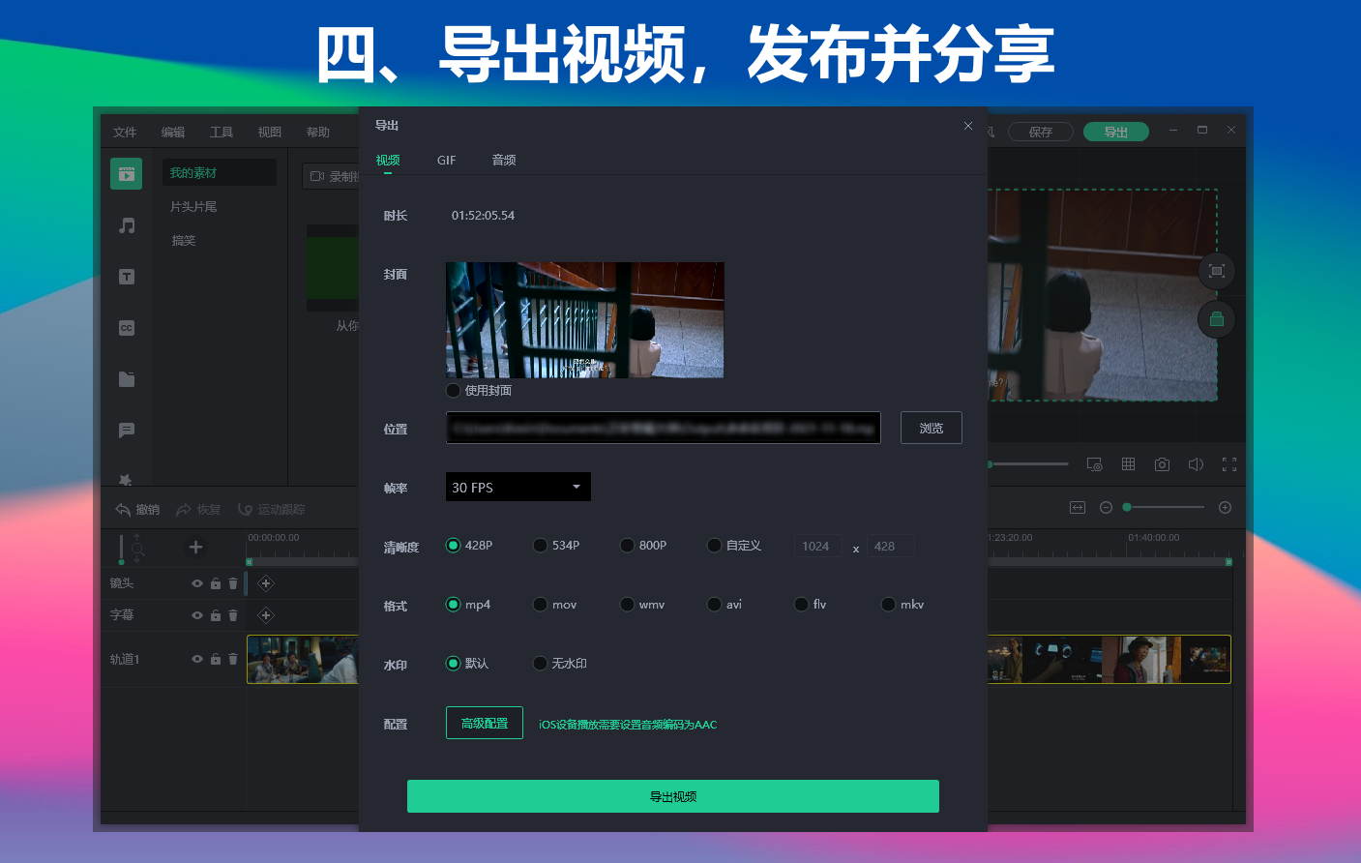The width and height of the screenshot is (1361, 863).
Task: Delete the 镜头 track with trash icon
Action: [233, 583]
